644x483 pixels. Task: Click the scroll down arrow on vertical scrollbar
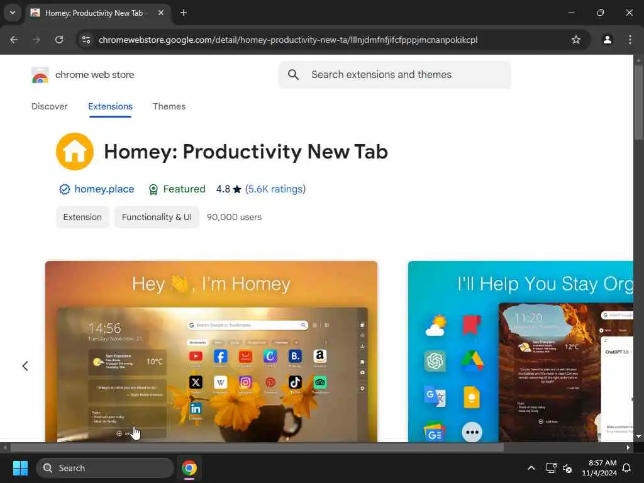point(638,436)
